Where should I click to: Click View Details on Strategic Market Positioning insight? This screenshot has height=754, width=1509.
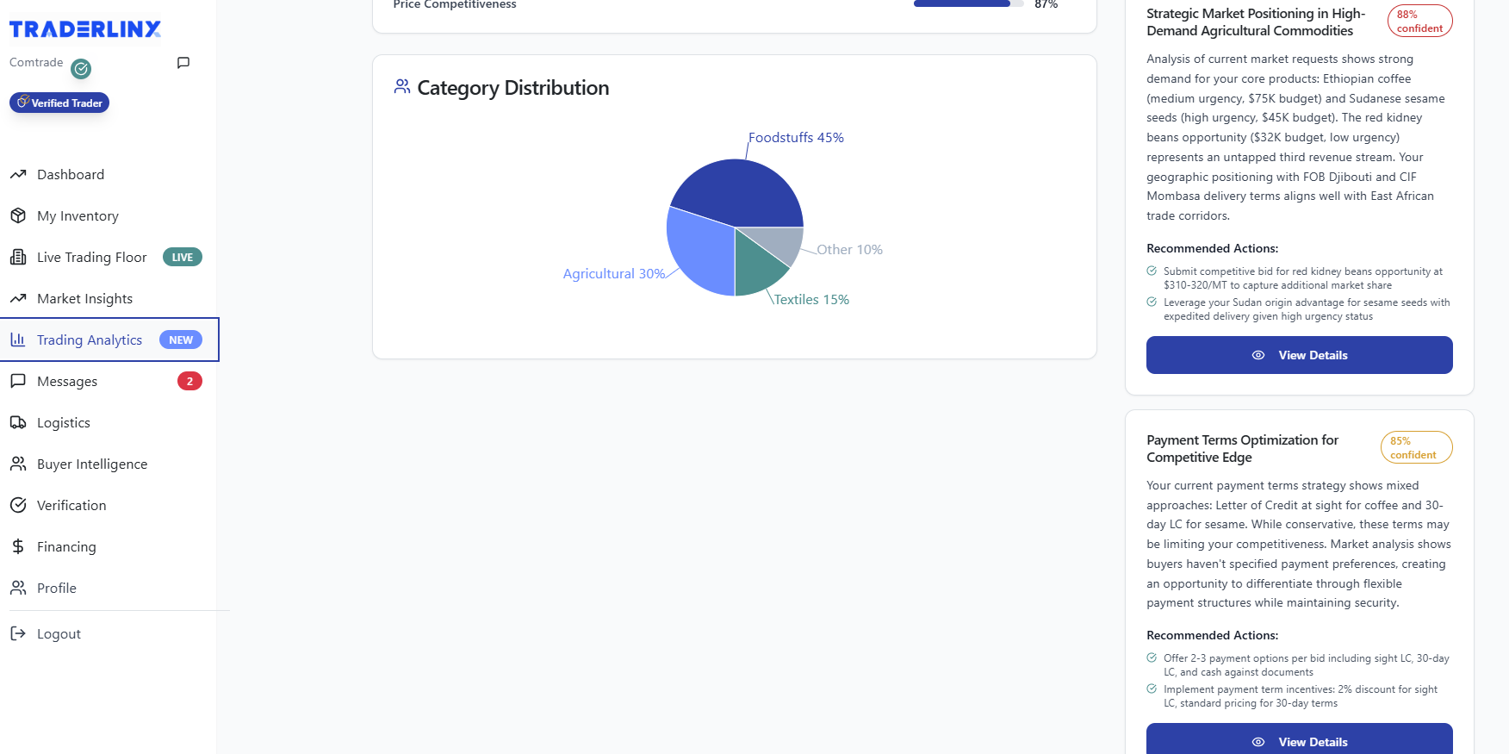click(x=1299, y=354)
